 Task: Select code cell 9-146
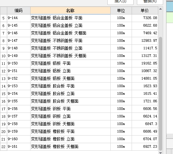click(x=19, y=33)
